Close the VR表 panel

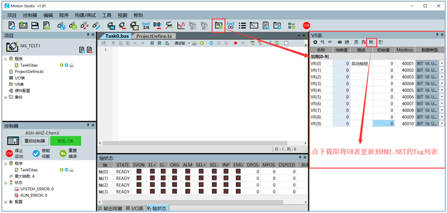pos(442,35)
